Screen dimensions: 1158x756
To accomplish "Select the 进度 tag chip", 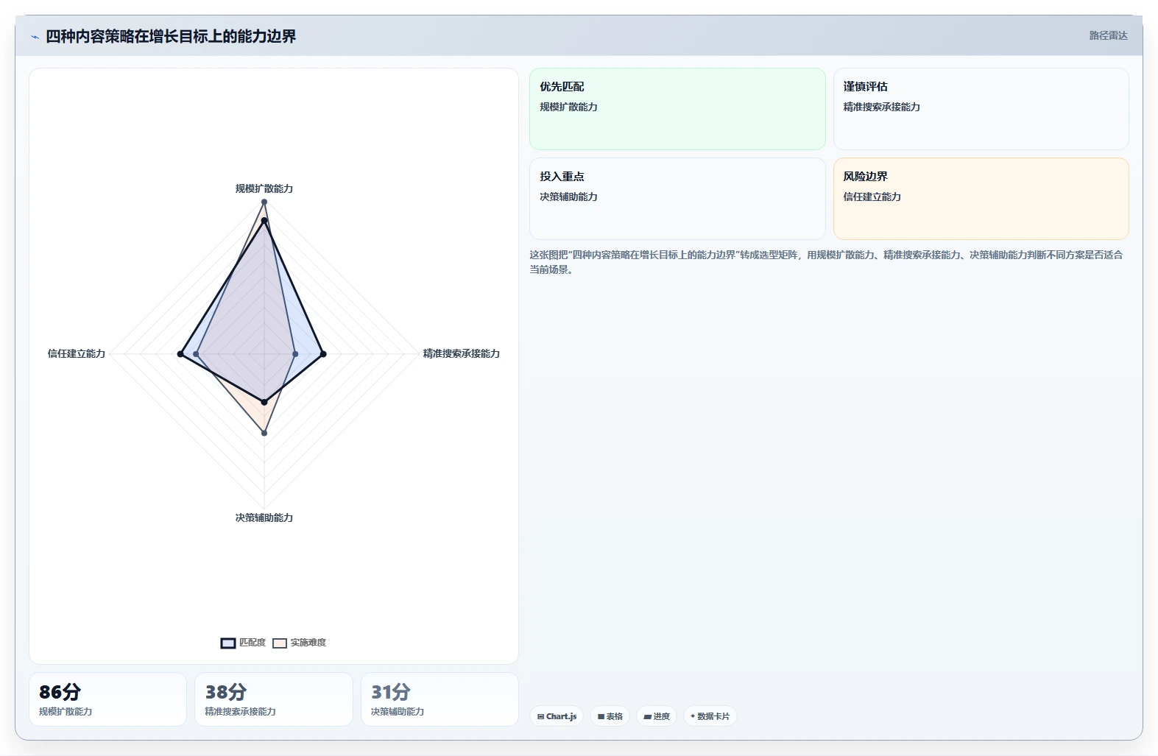I will [x=657, y=716].
